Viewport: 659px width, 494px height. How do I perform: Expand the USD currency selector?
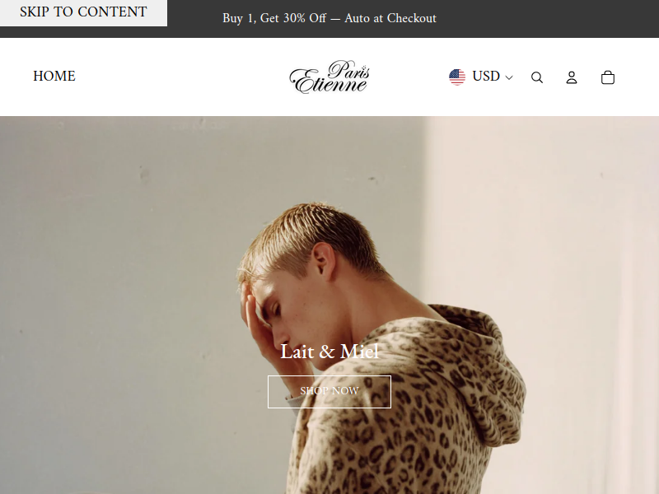pos(481,77)
